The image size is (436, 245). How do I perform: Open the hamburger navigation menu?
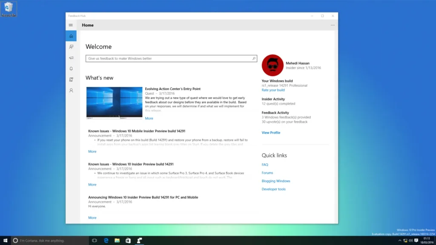point(71,25)
